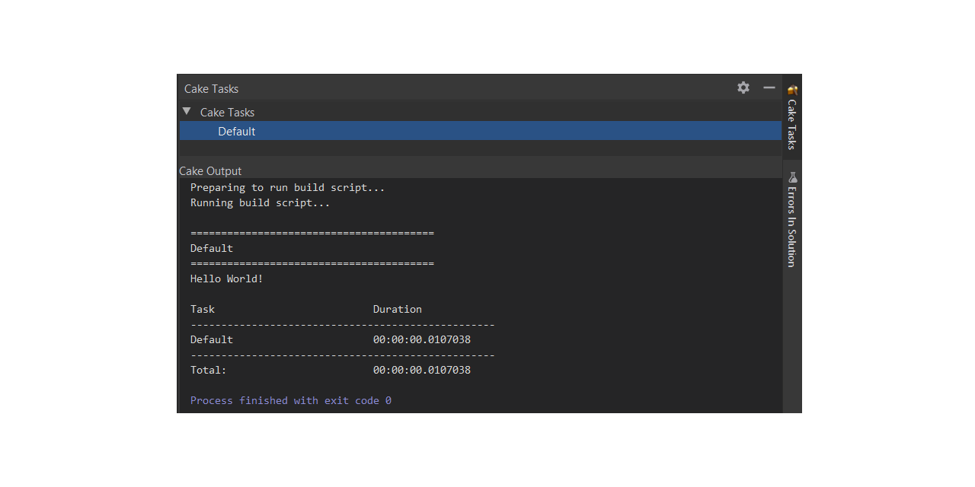Click the disclosure triangle beside Cake Tasks

[187, 111]
